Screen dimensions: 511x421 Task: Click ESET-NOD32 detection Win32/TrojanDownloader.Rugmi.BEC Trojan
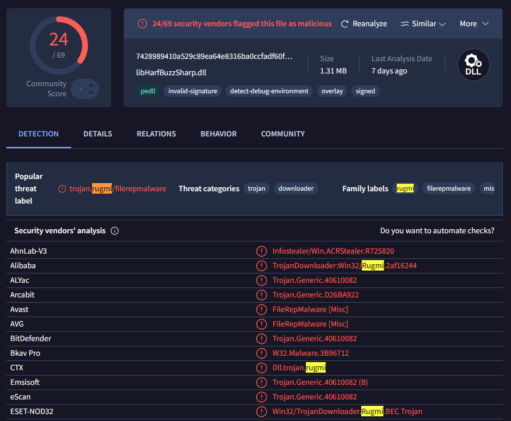347,412
